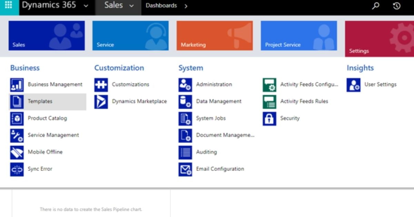Open Business Management link

55,84
